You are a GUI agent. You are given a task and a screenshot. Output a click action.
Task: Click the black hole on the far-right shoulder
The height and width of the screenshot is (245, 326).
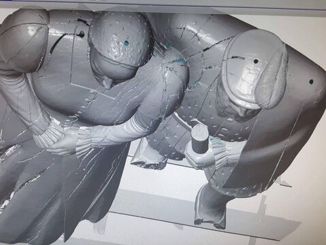coord(311,82)
